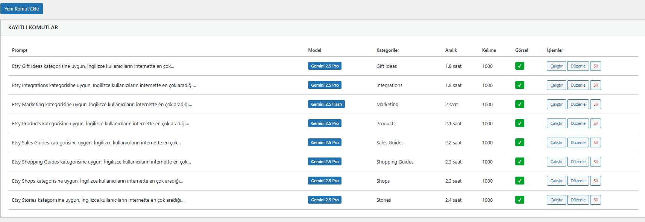
Task: Click the Gemini 2.5 Flash badge in the Marketing row
Action: pos(326,104)
